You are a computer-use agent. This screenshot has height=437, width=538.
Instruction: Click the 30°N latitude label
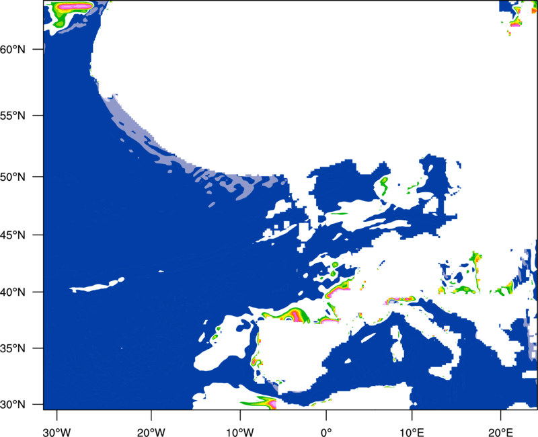click(13, 405)
